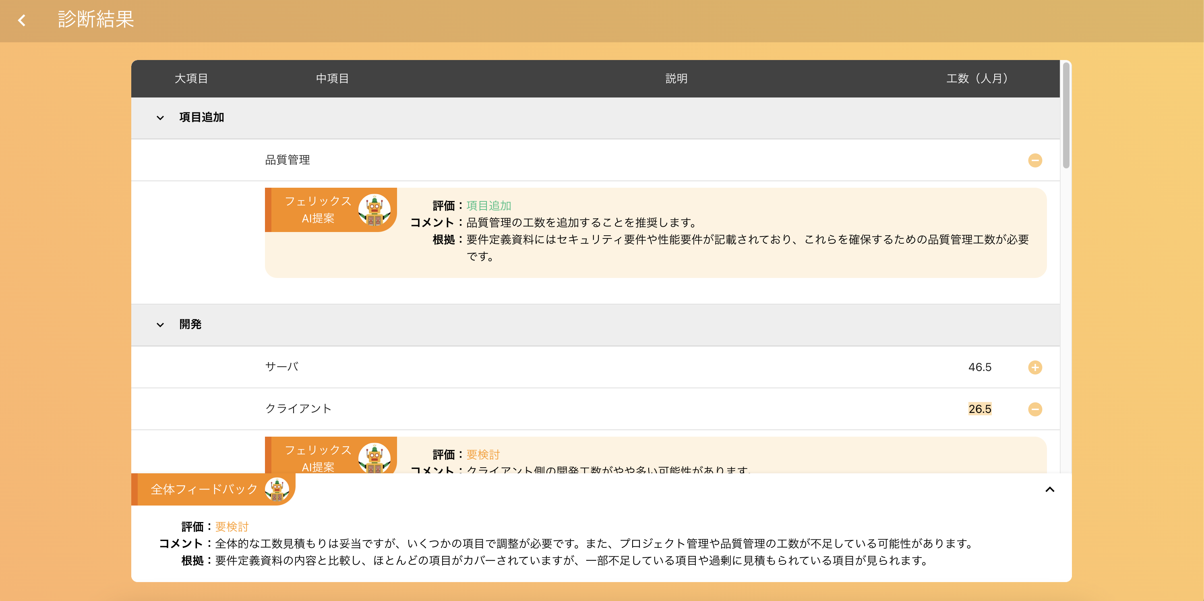Image resolution: width=1204 pixels, height=601 pixels.
Task: Click the 説明 column header
Action: [x=676, y=79]
